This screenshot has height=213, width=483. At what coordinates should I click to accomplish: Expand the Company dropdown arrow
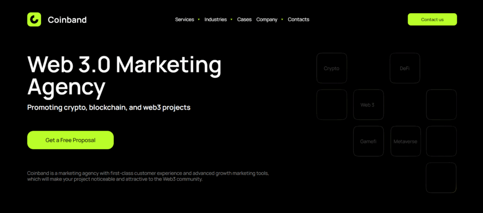[282, 19]
